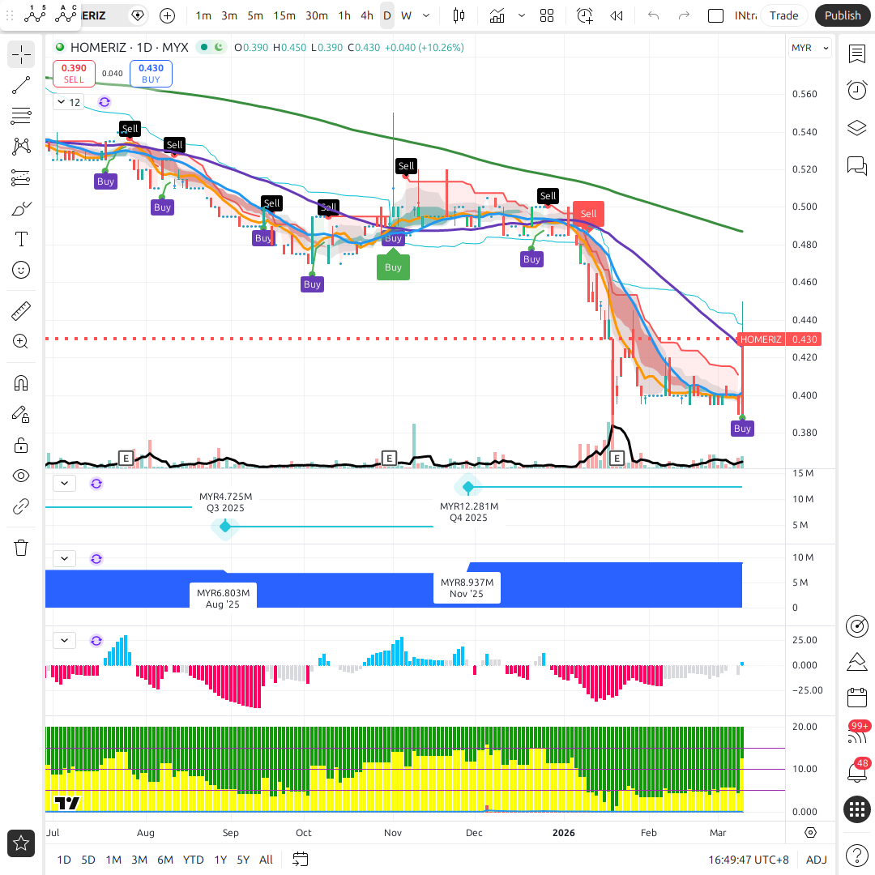Click the Q4 2025 diamond marker

pos(468,486)
